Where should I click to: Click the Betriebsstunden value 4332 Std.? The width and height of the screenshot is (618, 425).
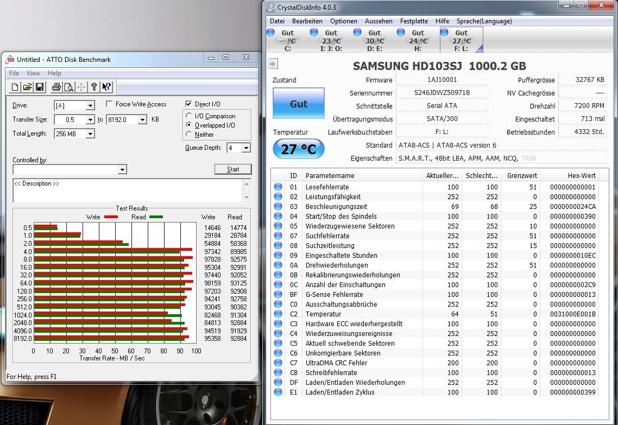click(x=583, y=131)
